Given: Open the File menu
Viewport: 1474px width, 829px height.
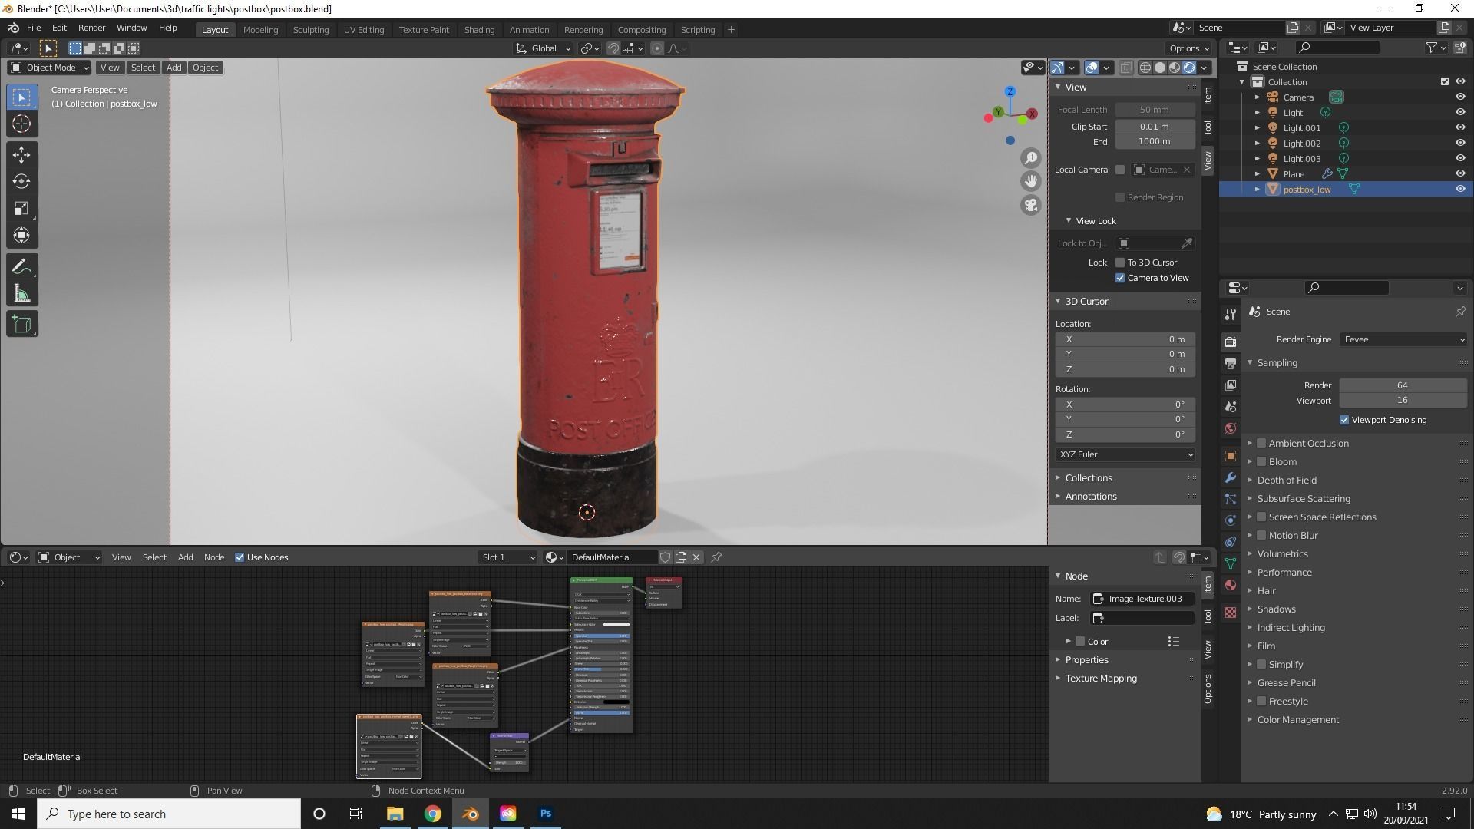Looking at the screenshot, I should [34, 28].
